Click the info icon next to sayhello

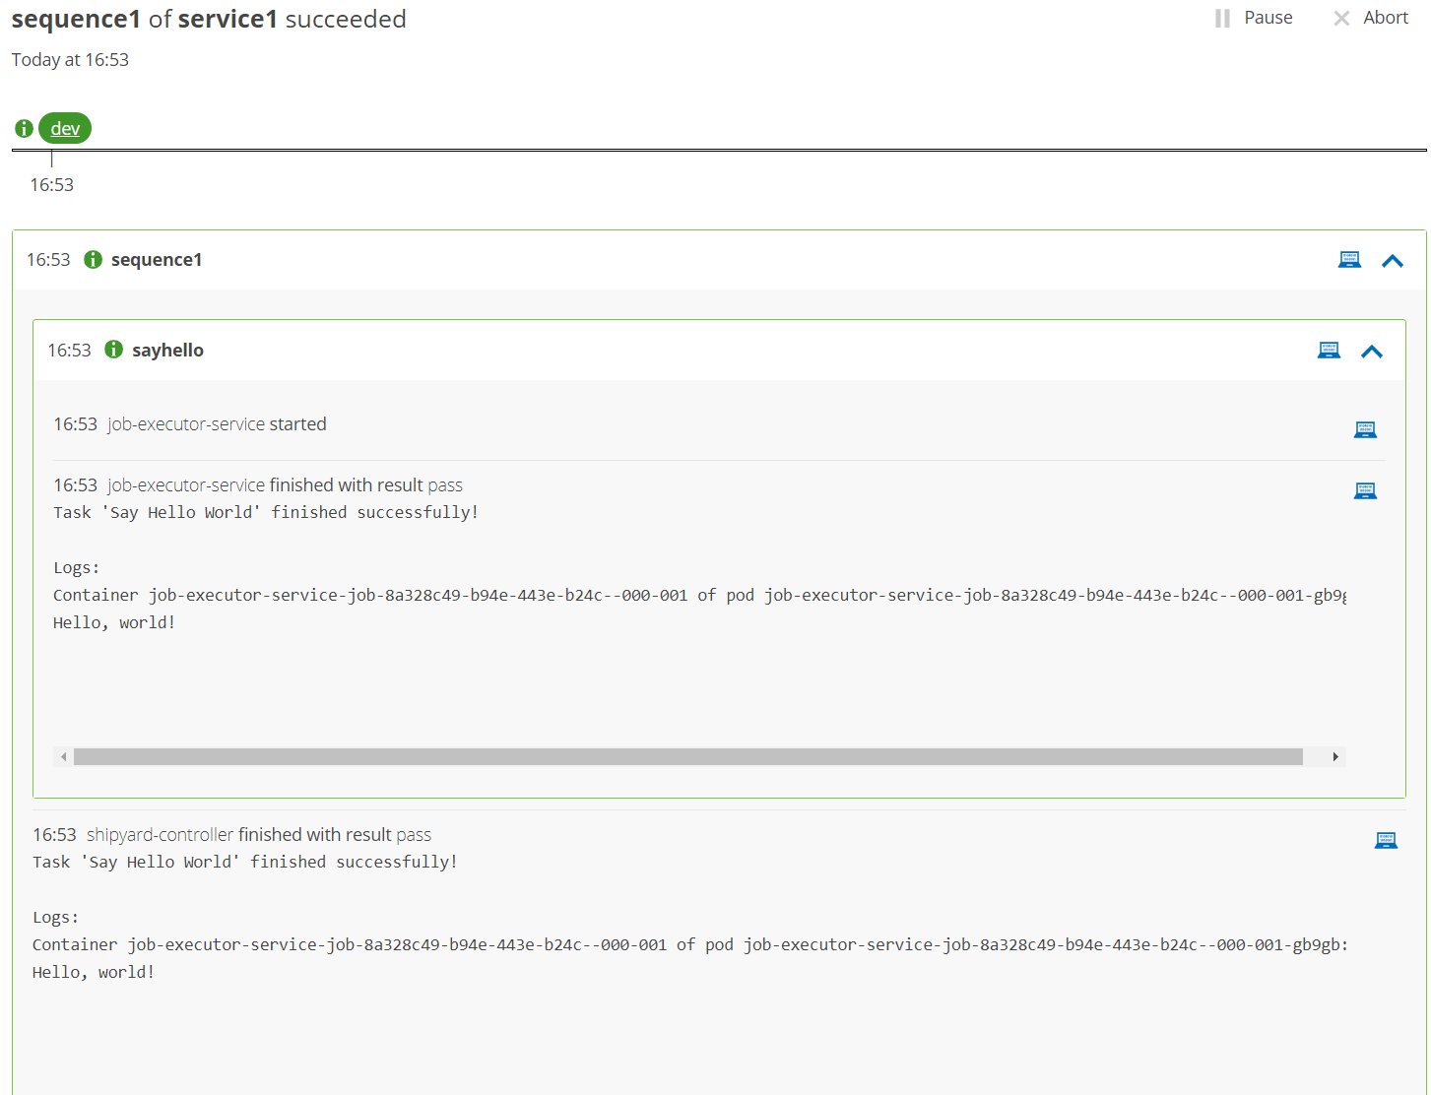click(114, 350)
